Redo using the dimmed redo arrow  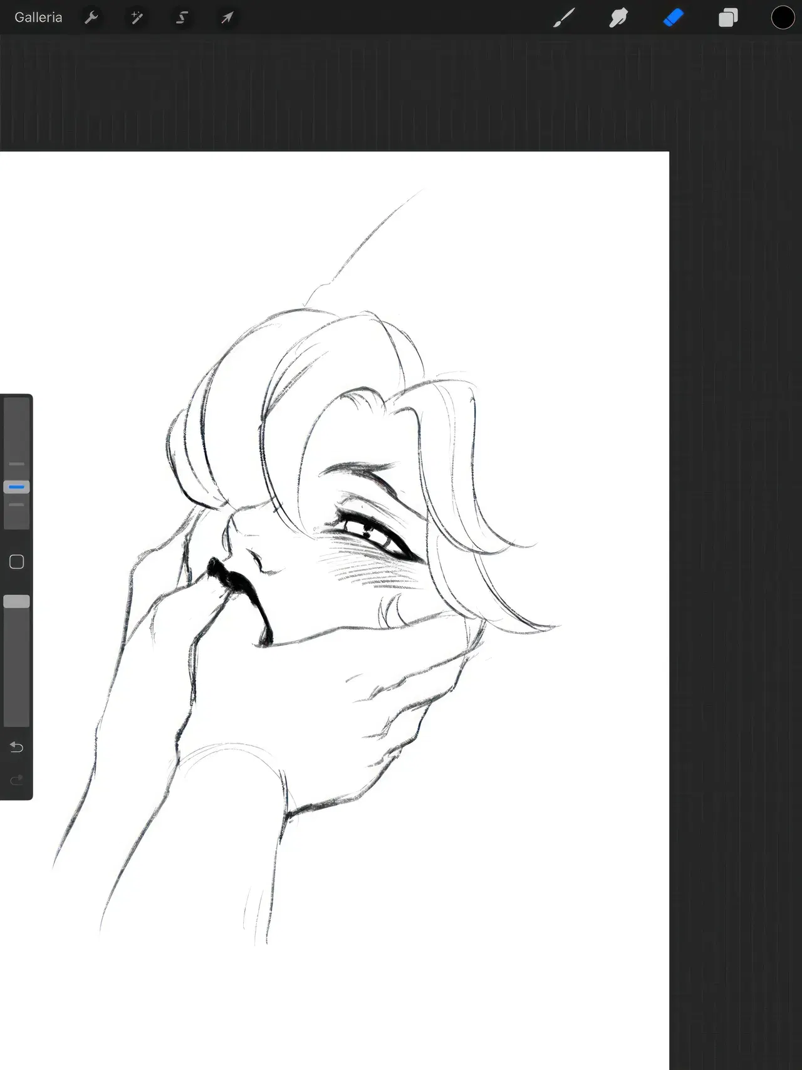click(x=17, y=780)
